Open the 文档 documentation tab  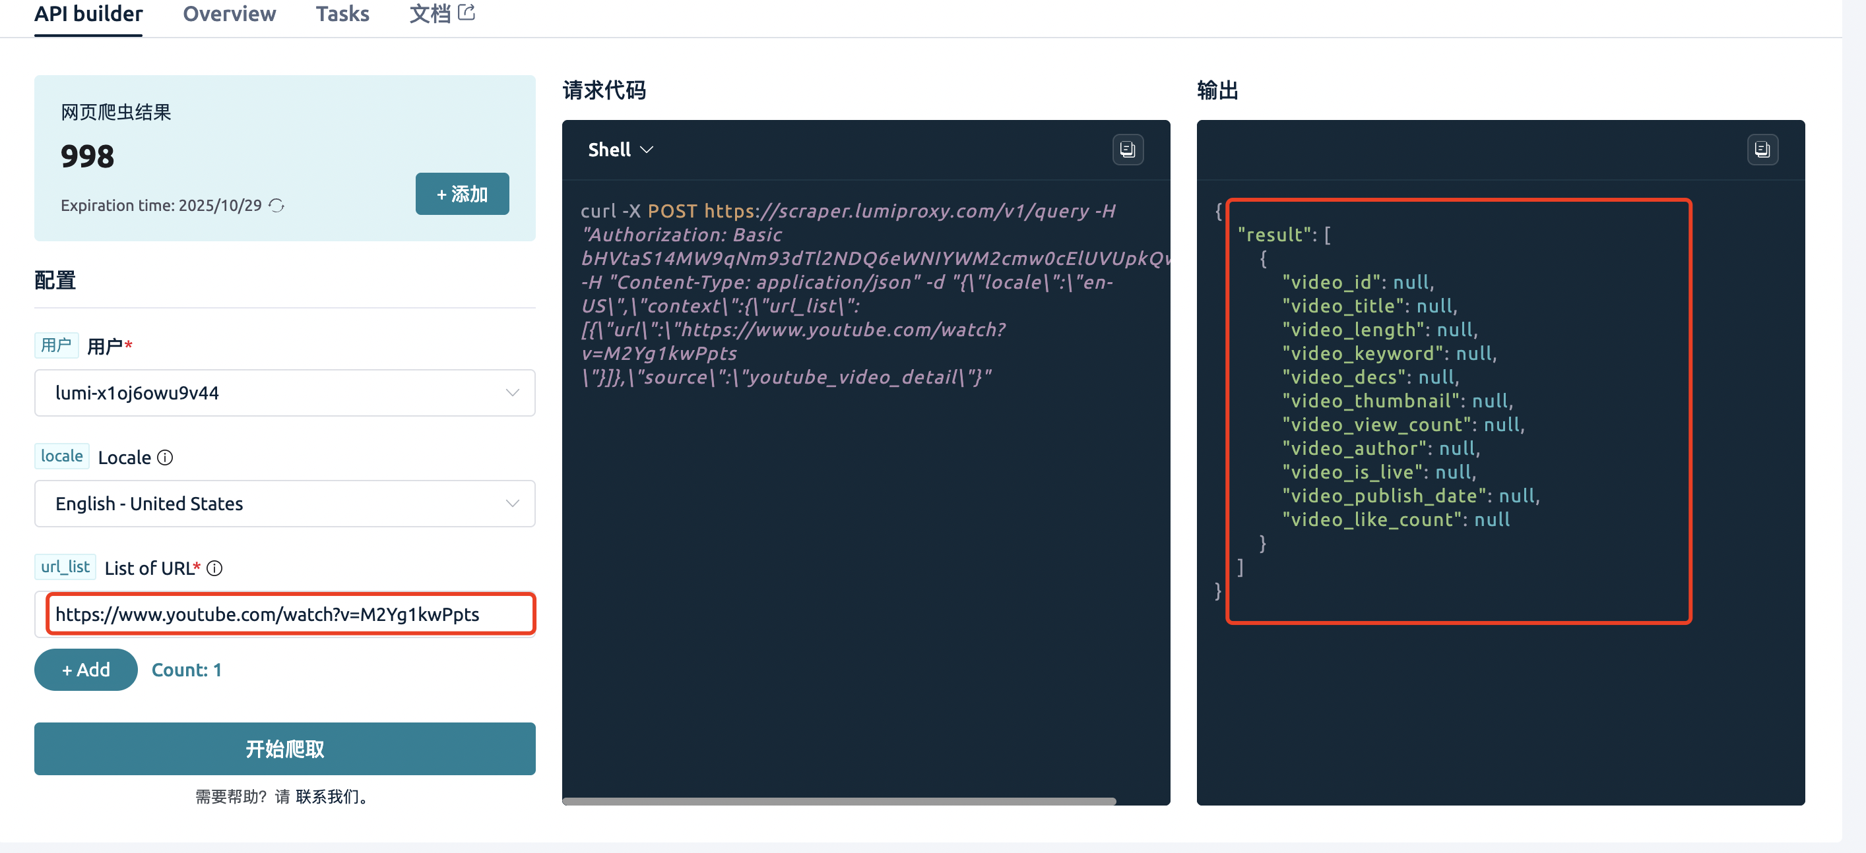point(430,14)
